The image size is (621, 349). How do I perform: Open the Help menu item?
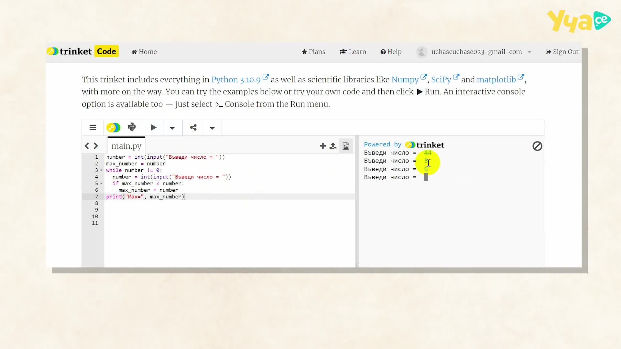click(x=391, y=52)
